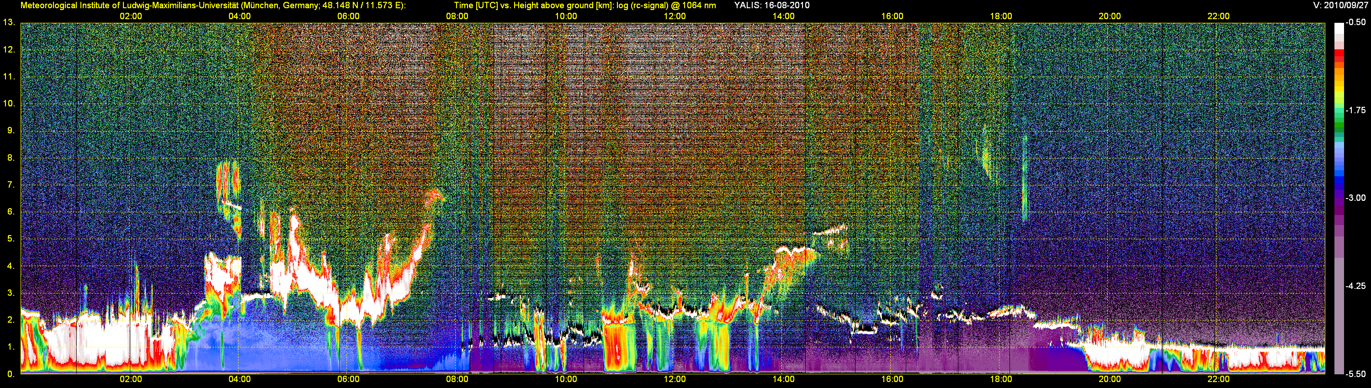
Task: Click the '4.' height axis label
Action: click(11, 266)
